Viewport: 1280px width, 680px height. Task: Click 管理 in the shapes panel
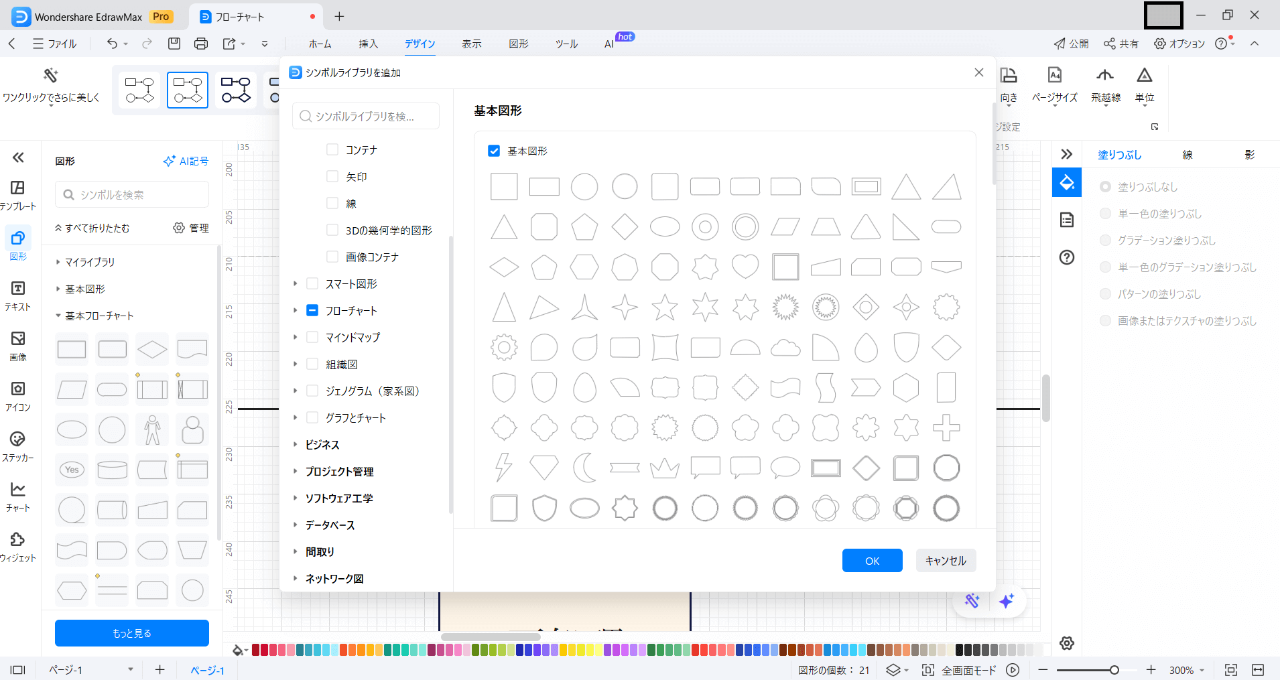click(191, 228)
